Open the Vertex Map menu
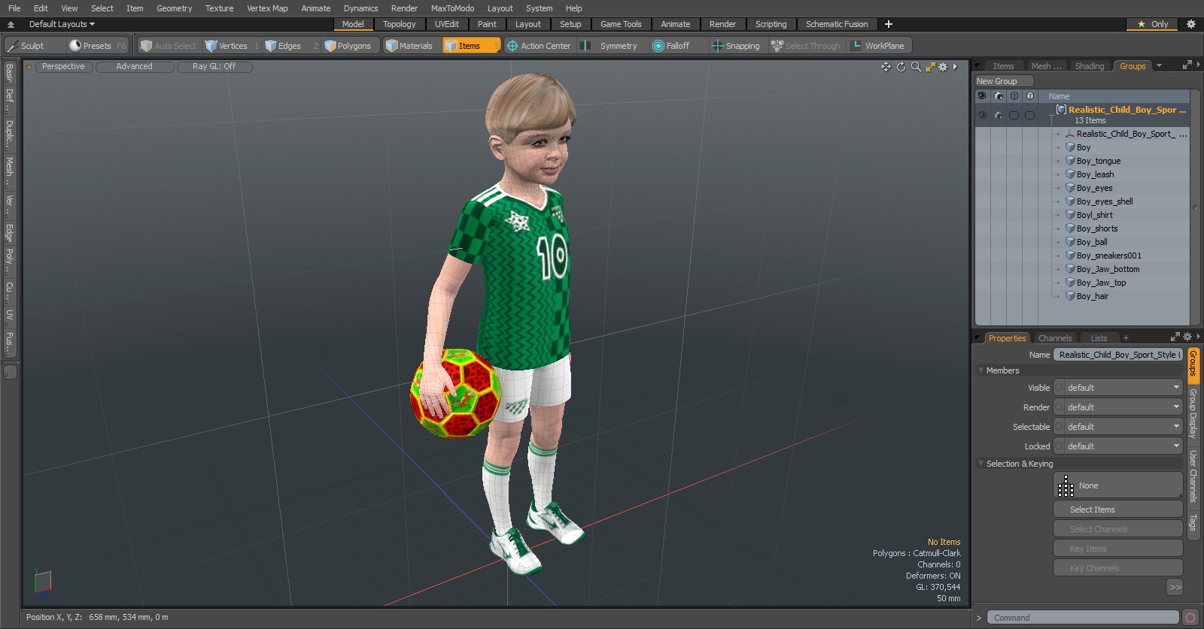Image resolution: width=1204 pixels, height=629 pixels. (267, 8)
